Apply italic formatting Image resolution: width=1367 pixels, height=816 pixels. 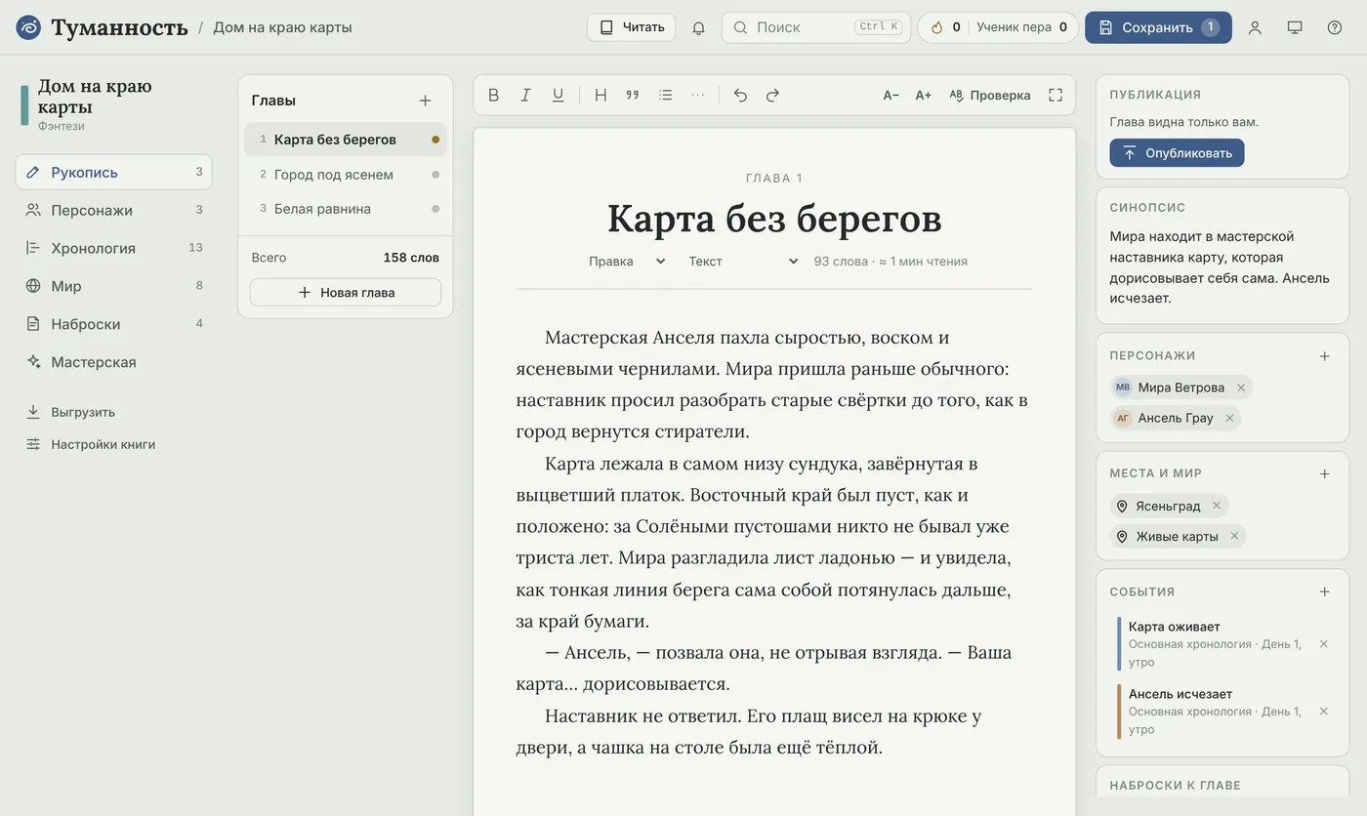tap(525, 95)
